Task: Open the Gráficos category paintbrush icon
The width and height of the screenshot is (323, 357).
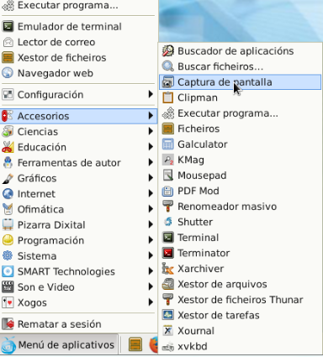Action: pyautogui.click(x=8, y=178)
